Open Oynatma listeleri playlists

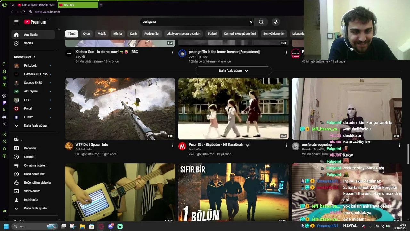click(x=33, y=165)
